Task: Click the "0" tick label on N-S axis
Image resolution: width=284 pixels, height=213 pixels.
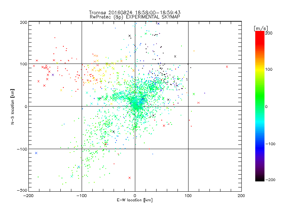Action: pyautogui.click(x=26, y=106)
